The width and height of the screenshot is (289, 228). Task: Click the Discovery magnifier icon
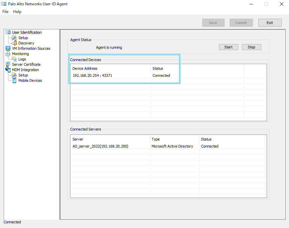[14, 43]
